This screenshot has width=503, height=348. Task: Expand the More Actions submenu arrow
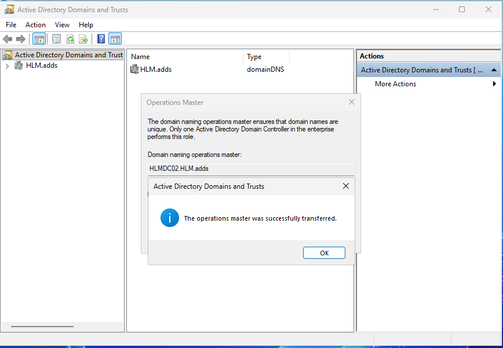click(x=494, y=84)
